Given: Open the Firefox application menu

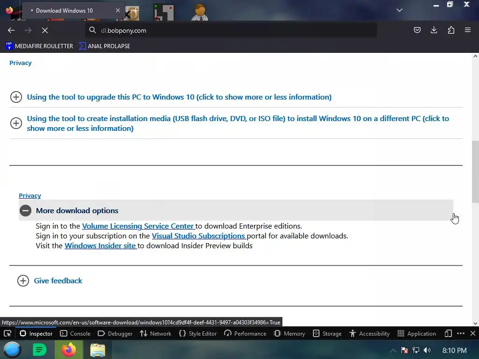Looking at the screenshot, I should 468,30.
